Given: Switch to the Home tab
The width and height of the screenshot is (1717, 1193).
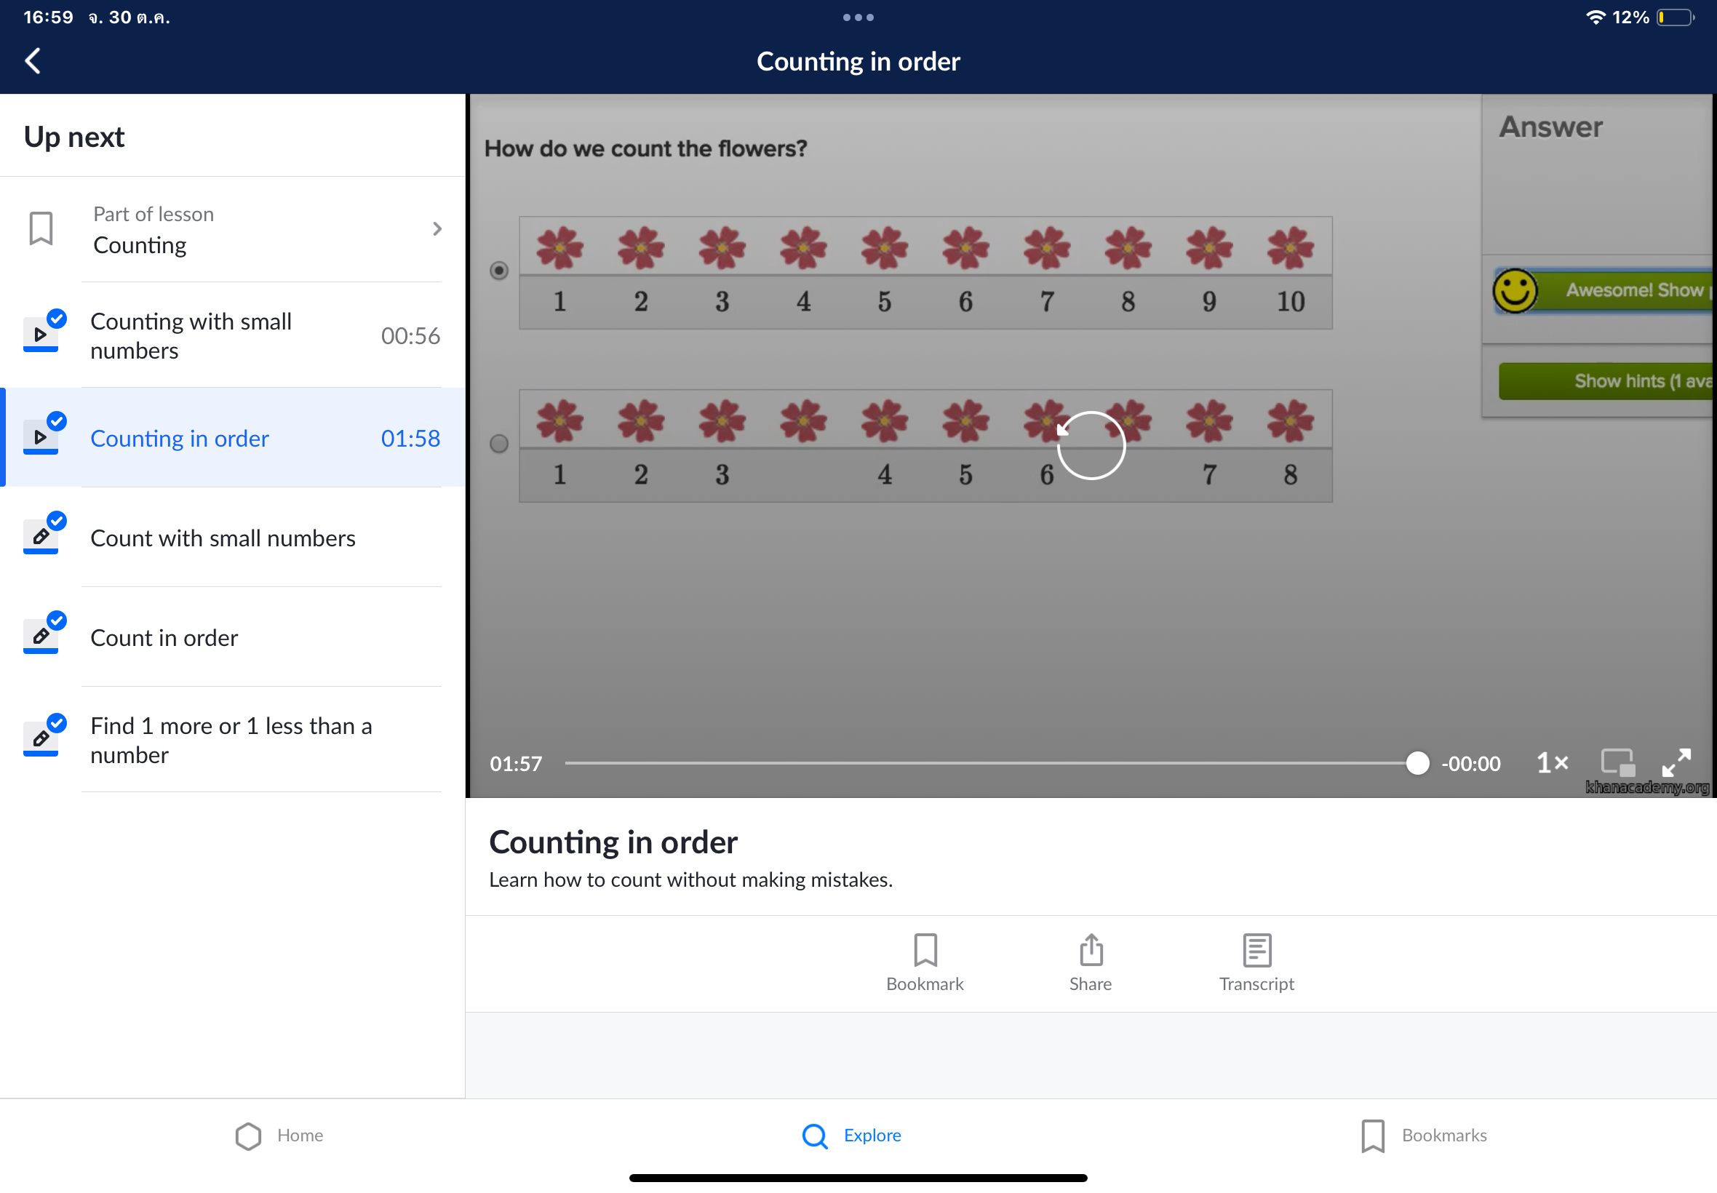Looking at the screenshot, I should click(x=279, y=1135).
